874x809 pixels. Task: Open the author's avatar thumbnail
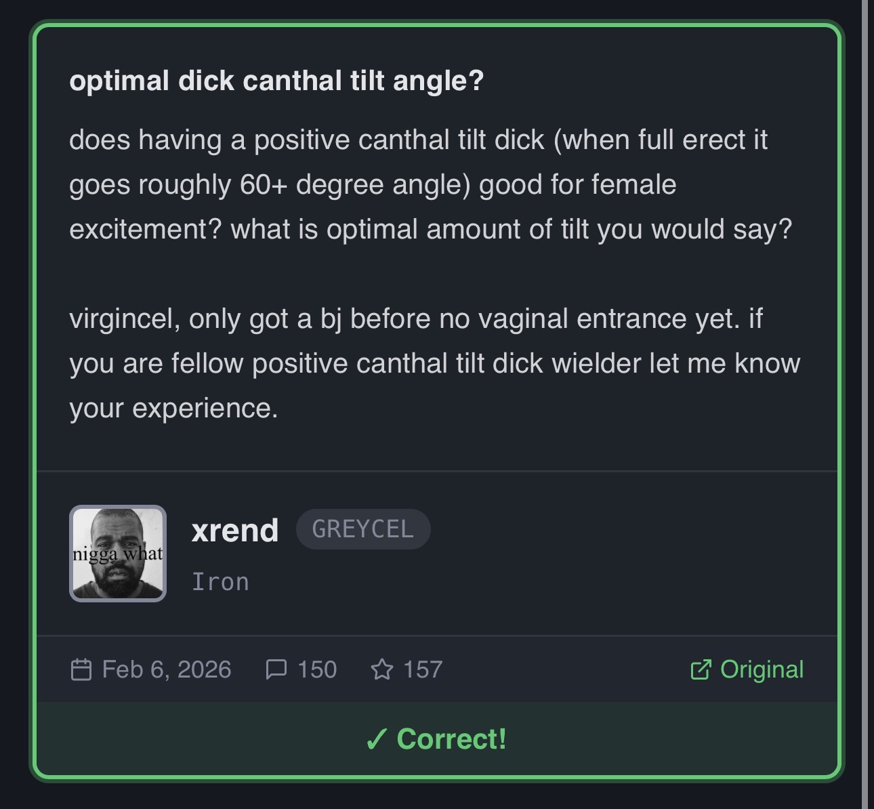(118, 554)
